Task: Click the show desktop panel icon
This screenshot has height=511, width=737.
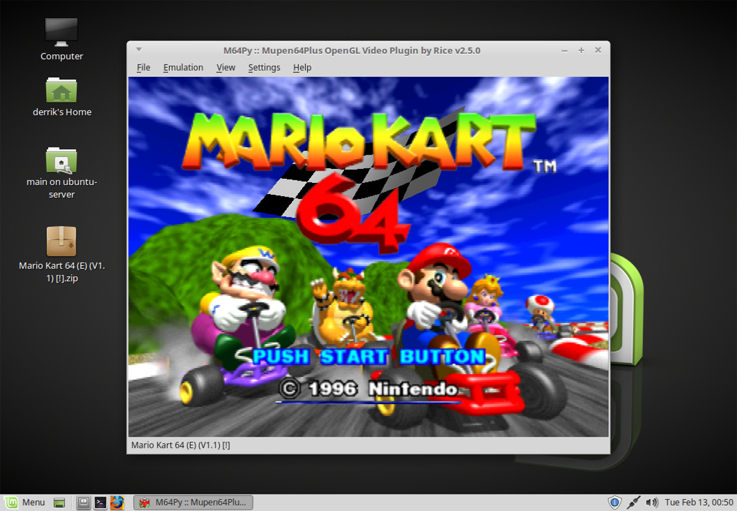Action: [60, 503]
